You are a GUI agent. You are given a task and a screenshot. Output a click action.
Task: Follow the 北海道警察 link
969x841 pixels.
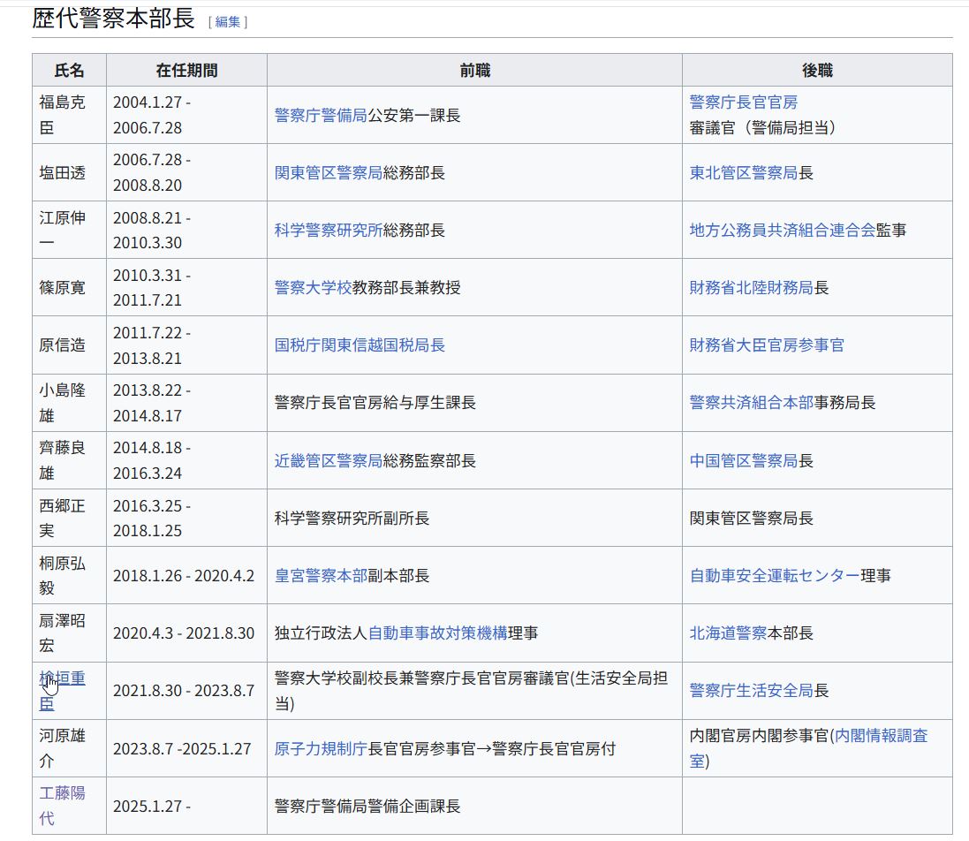coord(728,633)
